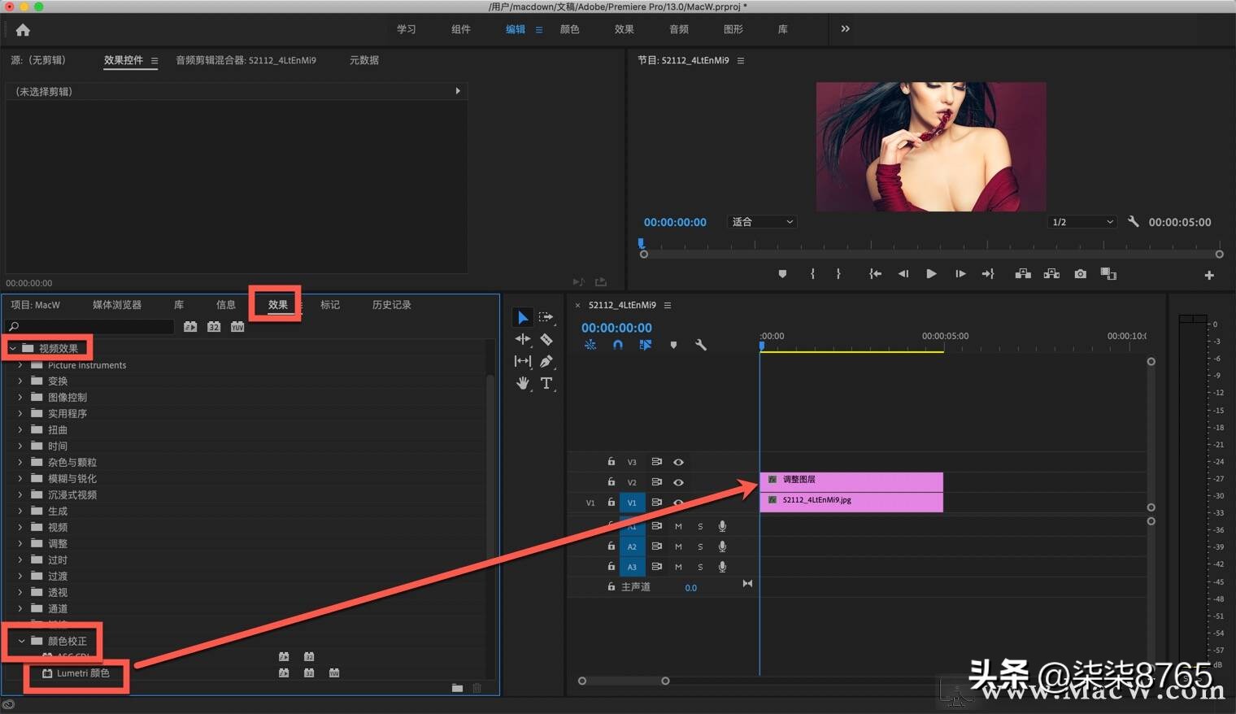Expand the 扭曲 effects folder
Screen dimensions: 1236x714
click(x=19, y=429)
